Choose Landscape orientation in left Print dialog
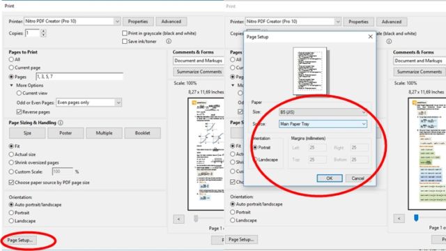446x251 pixels. 11,220
